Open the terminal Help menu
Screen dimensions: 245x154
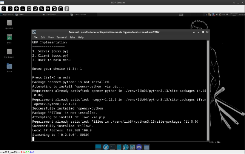tap(81, 37)
